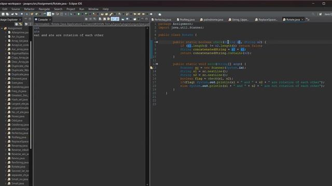Expand the Element.java tree node
This screenshot has height=186, width=332.
[x=6, y=79]
